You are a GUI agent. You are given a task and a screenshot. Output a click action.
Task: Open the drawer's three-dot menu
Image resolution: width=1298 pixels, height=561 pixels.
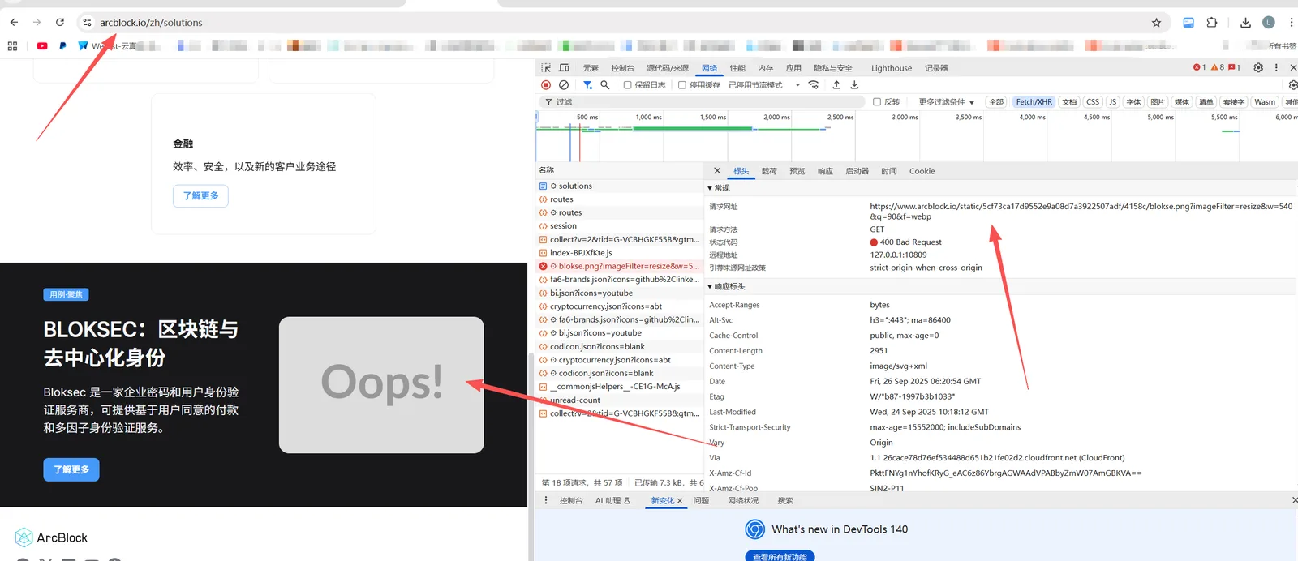pos(546,501)
